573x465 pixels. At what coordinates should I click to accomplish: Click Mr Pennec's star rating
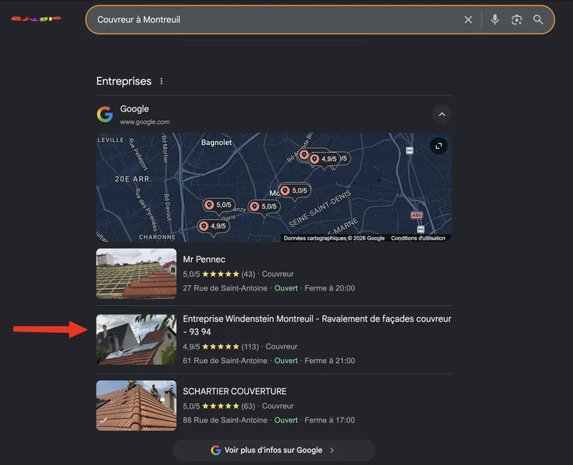coord(219,274)
